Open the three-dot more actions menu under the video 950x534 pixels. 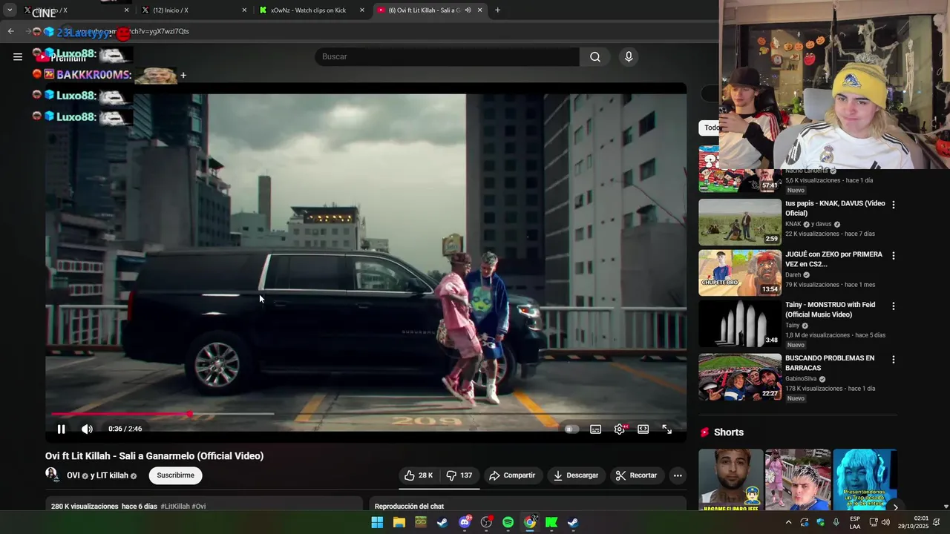pyautogui.click(x=678, y=475)
